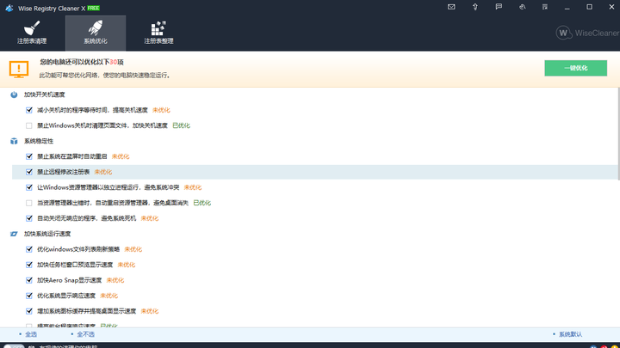This screenshot has width=620, height=348.
Task: Open the envelope mail icon in title bar
Action: 451,7
